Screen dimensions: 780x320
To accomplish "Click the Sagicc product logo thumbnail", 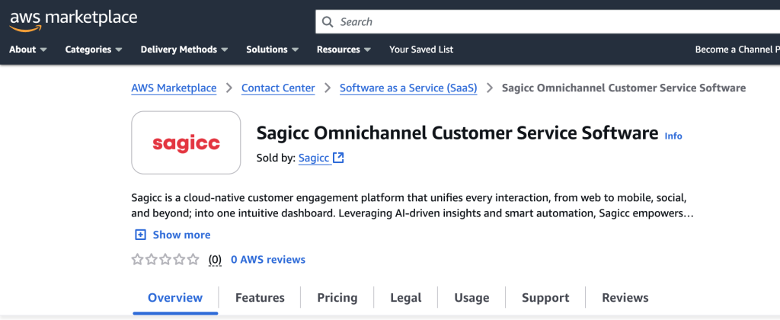I will (186, 143).
